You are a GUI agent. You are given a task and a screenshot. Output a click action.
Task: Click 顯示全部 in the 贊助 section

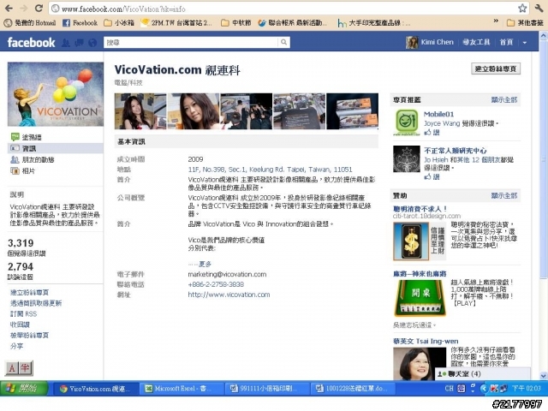pos(503,196)
